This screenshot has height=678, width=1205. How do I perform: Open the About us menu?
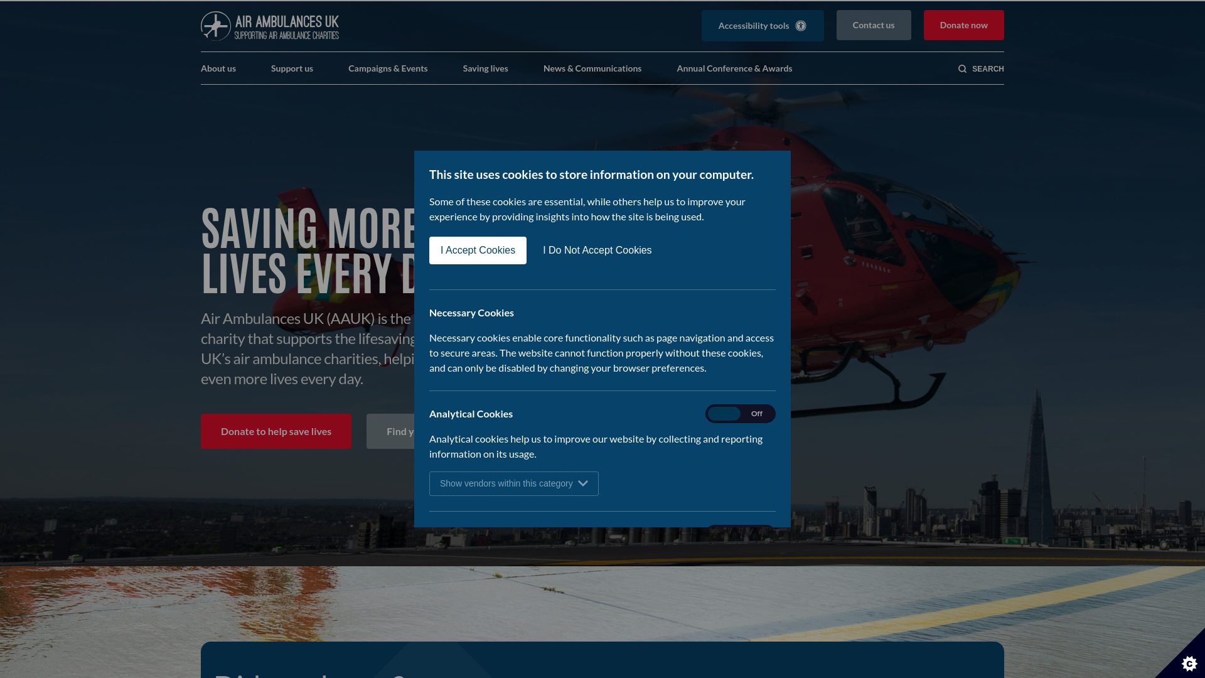click(218, 68)
